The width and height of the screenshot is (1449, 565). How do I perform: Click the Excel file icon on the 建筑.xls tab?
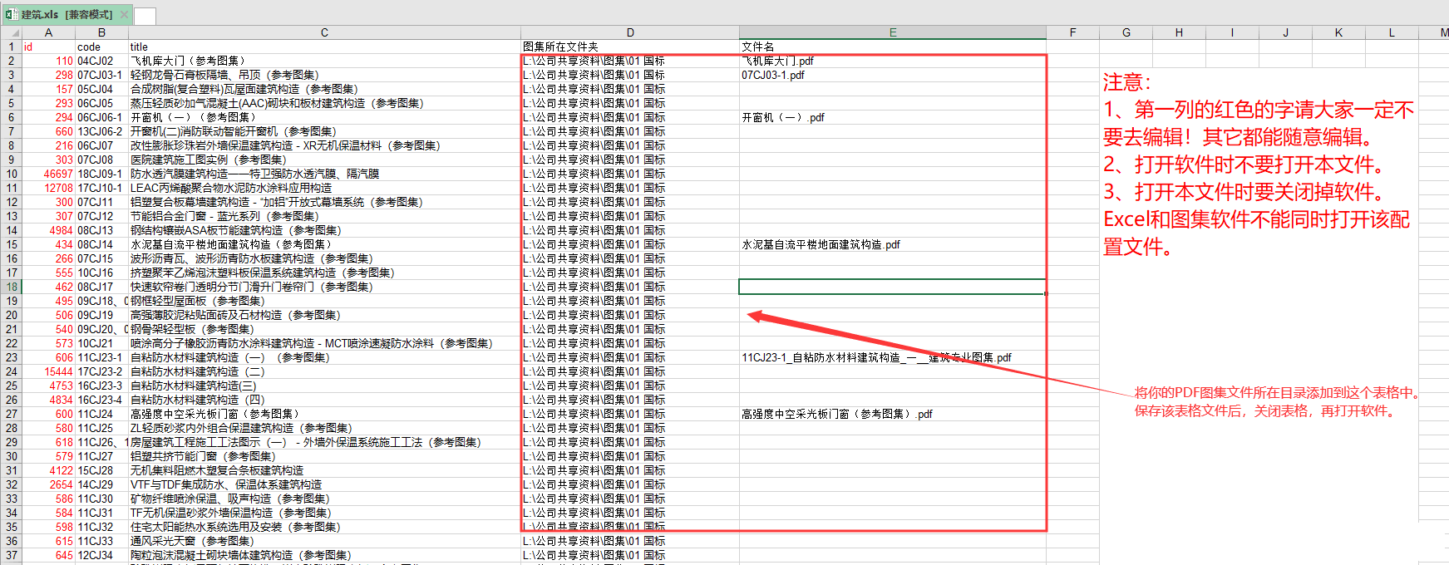pos(11,14)
